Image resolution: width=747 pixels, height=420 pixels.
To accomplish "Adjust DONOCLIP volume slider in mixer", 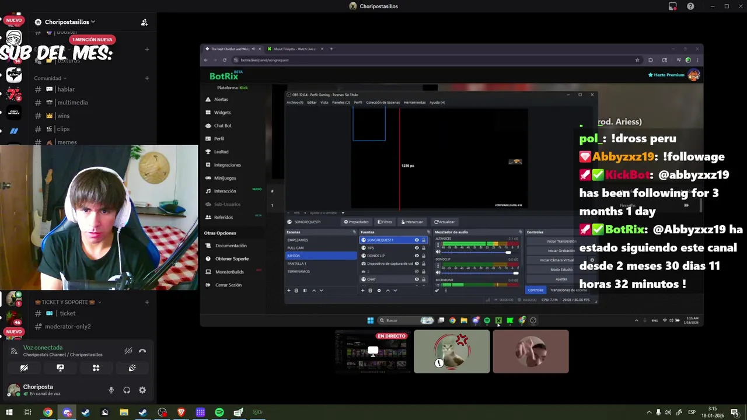I will (x=480, y=272).
